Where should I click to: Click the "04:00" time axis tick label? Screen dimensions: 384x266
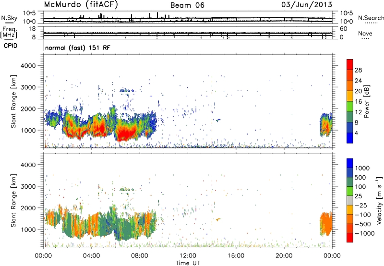(x=92, y=256)
